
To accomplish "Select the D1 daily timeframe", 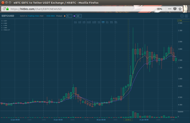I will (107, 22).
